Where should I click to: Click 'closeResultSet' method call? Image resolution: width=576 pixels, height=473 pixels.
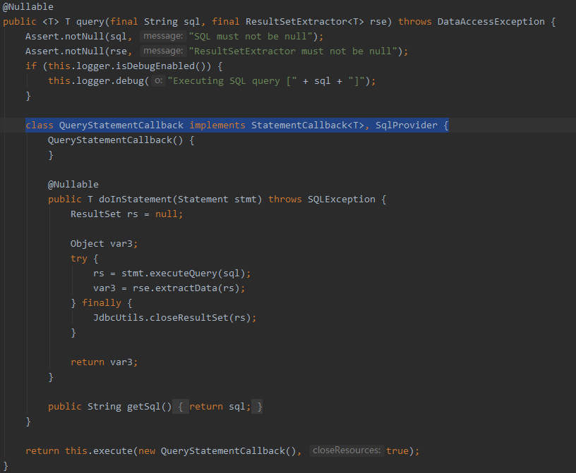188,317
